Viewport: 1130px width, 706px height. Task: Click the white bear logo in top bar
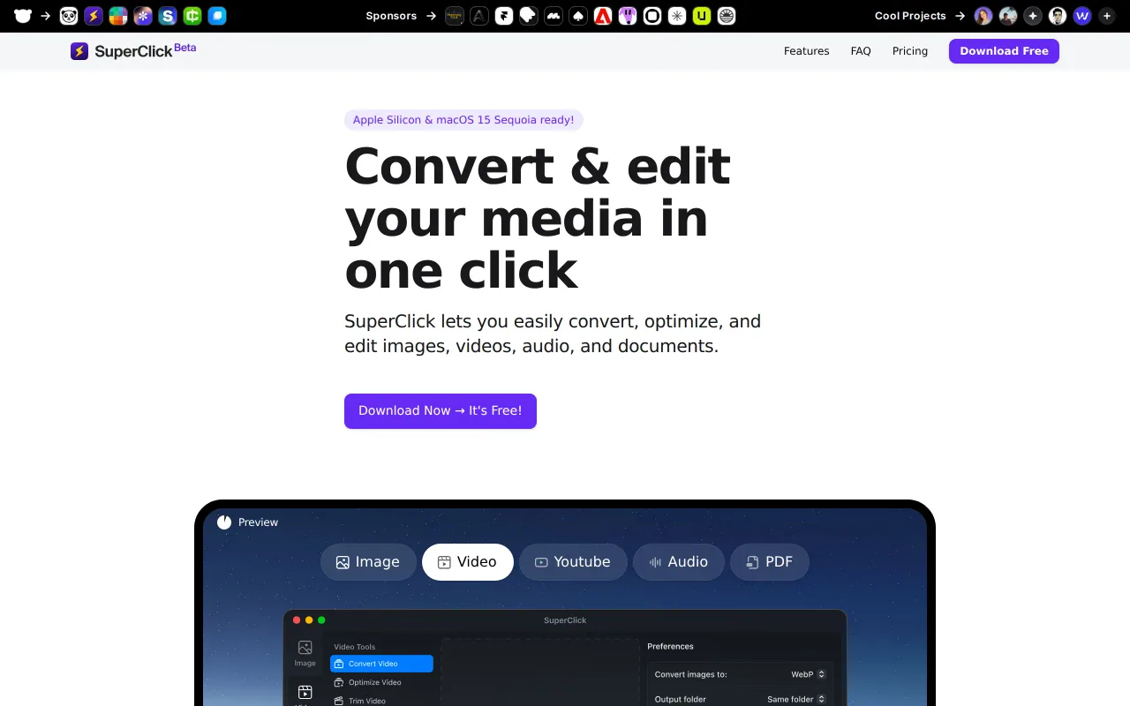23,16
